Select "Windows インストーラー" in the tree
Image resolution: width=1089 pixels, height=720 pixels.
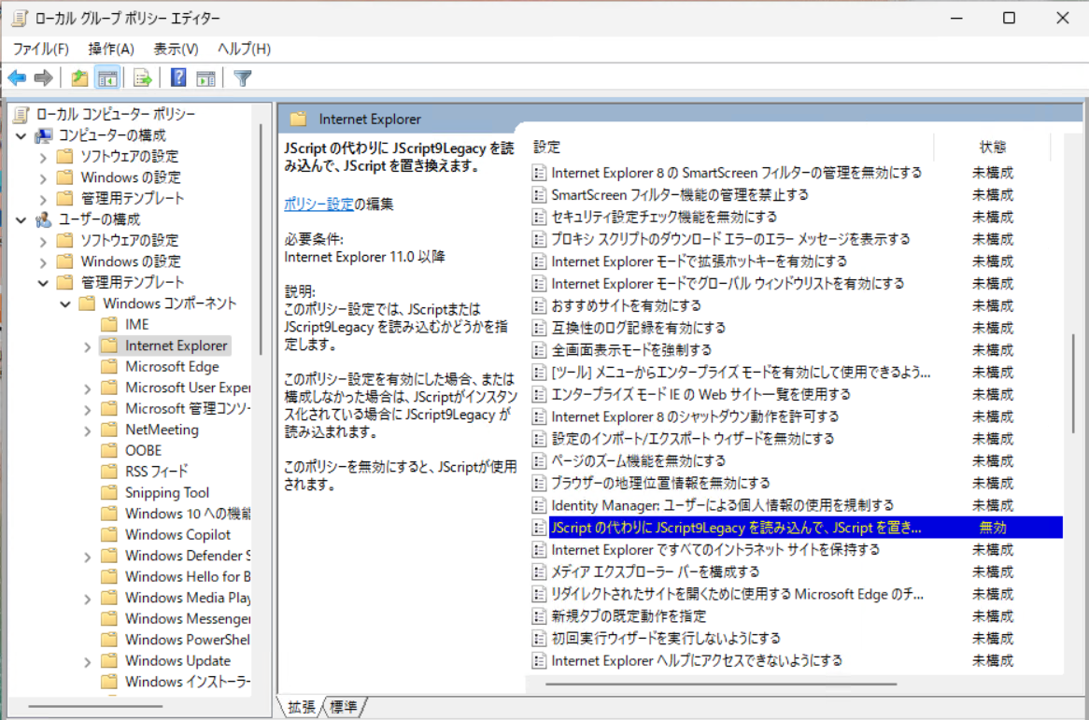click(188, 682)
